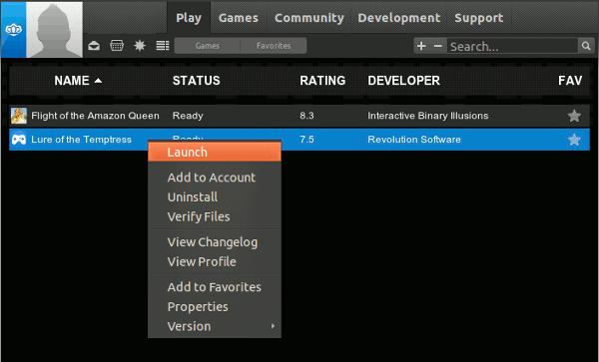Sort by the FAV column header
The height and width of the screenshot is (362, 599).
click(570, 81)
